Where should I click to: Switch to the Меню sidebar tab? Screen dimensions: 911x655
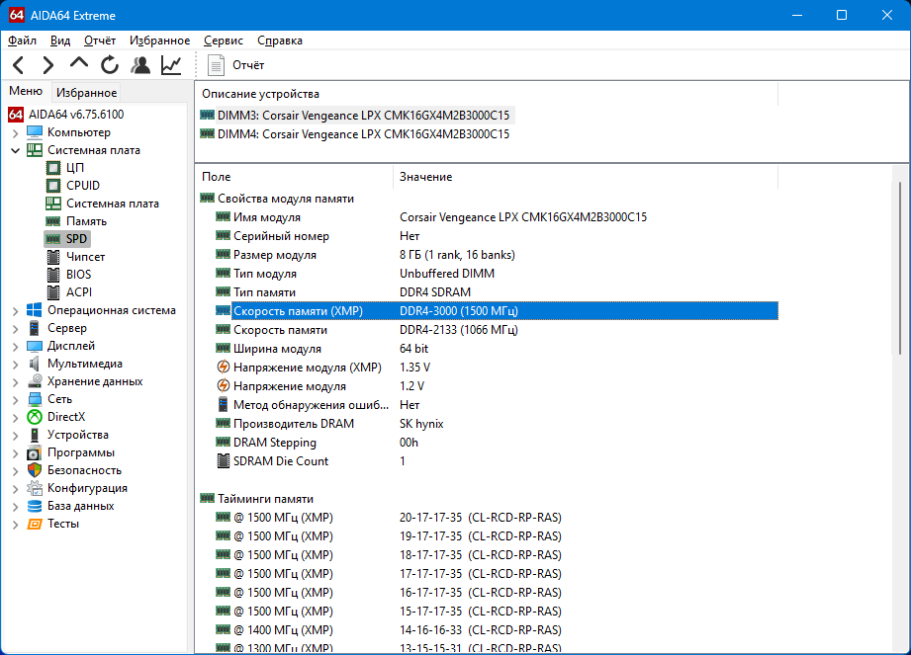coord(26,91)
